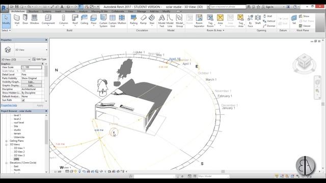
Task: Click the Model Line tool
Action: (170, 21)
